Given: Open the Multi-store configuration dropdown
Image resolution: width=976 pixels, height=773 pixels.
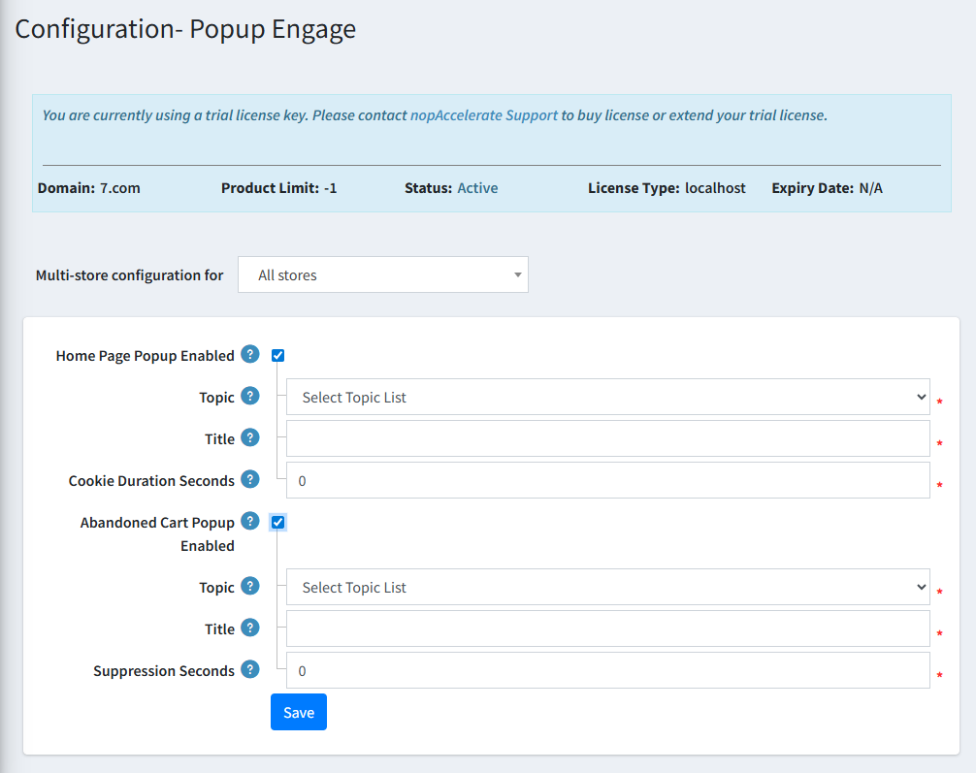Looking at the screenshot, I should (x=382, y=274).
